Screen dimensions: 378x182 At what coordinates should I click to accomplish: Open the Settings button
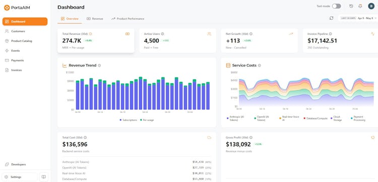pos(20,177)
